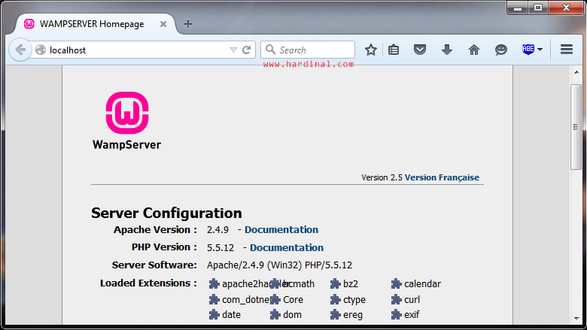The image size is (587, 330).
Task: Show bookmarks list icon
Action: (394, 50)
